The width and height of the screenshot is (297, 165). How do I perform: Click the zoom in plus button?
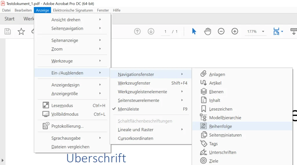coord(235,32)
